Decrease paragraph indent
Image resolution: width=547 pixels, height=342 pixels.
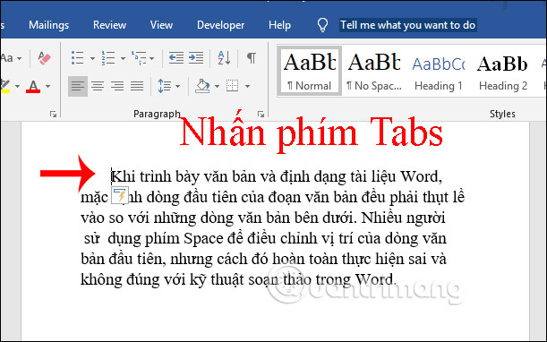[176, 58]
